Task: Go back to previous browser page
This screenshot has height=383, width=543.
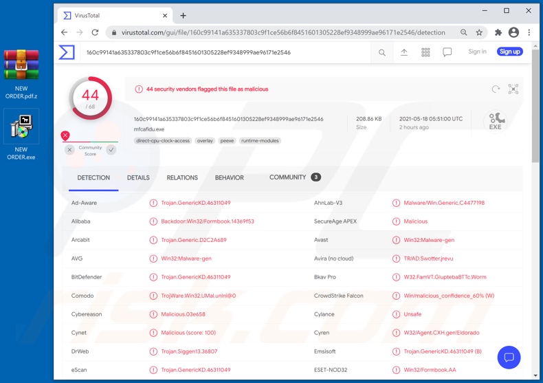Action: [x=65, y=32]
